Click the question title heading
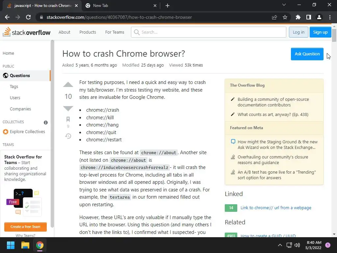The width and height of the screenshot is (337, 253). coord(124,54)
